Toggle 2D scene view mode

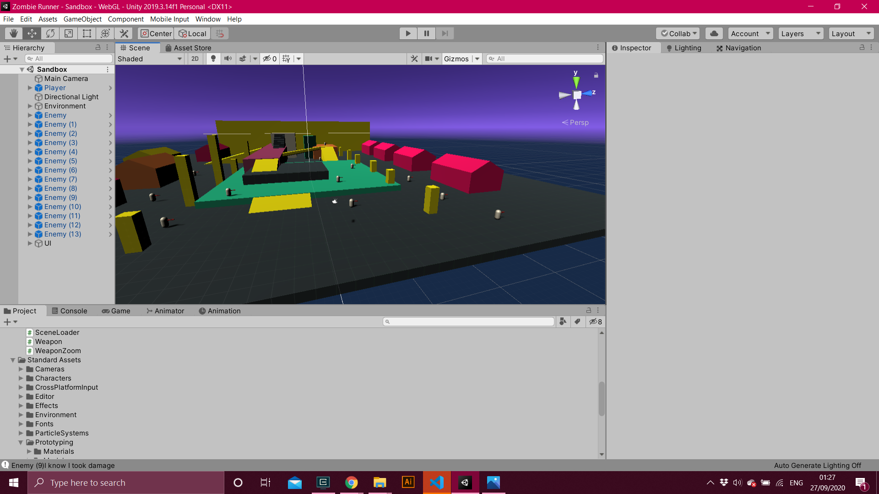tap(195, 59)
